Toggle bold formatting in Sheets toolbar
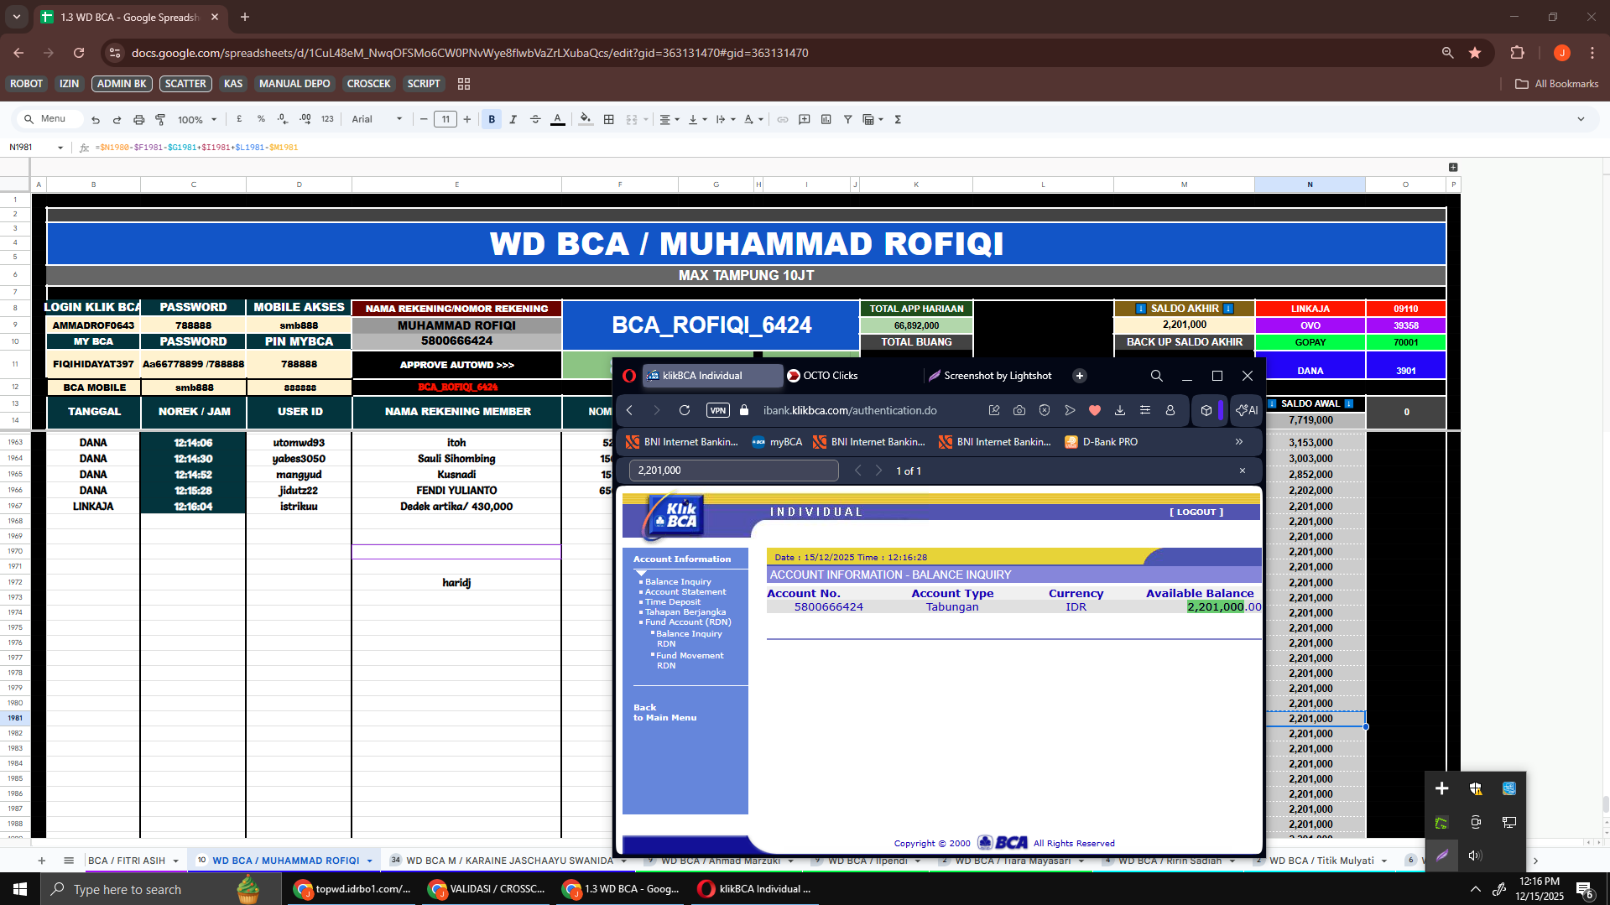 click(x=492, y=119)
